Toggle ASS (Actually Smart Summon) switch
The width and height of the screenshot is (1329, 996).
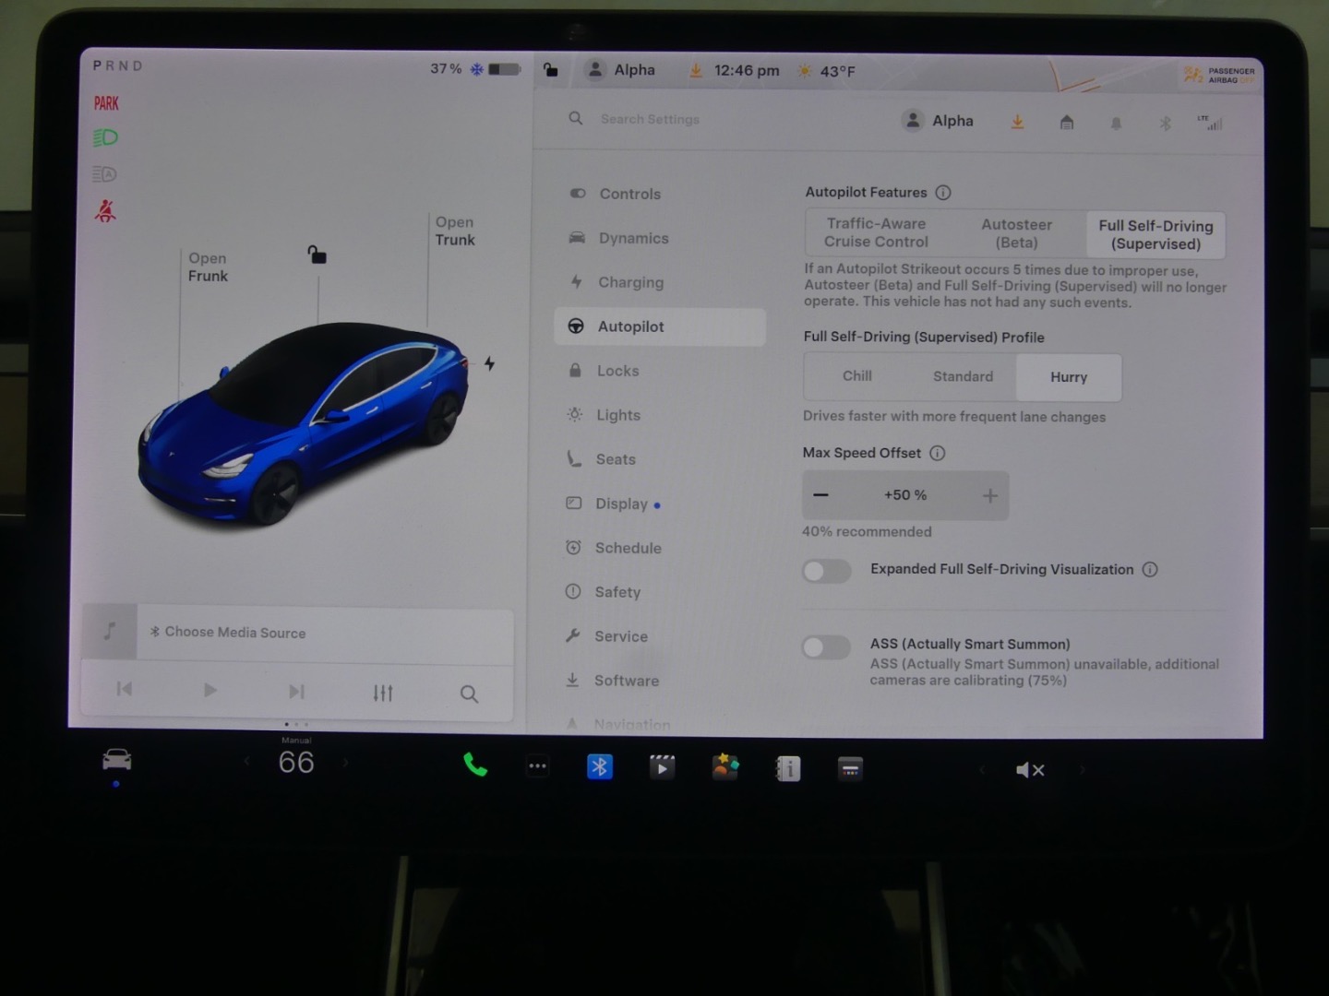[x=826, y=647]
